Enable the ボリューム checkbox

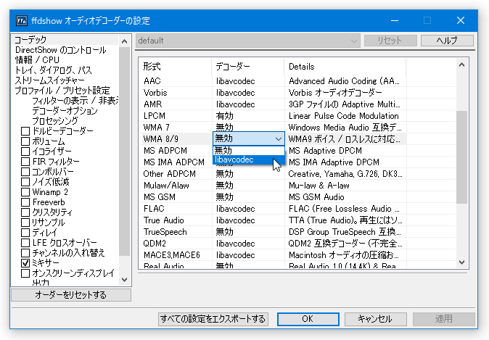click(x=25, y=141)
